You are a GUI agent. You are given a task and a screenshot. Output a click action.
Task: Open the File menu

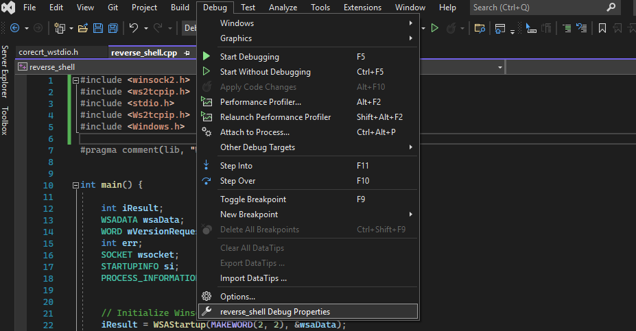[30, 8]
